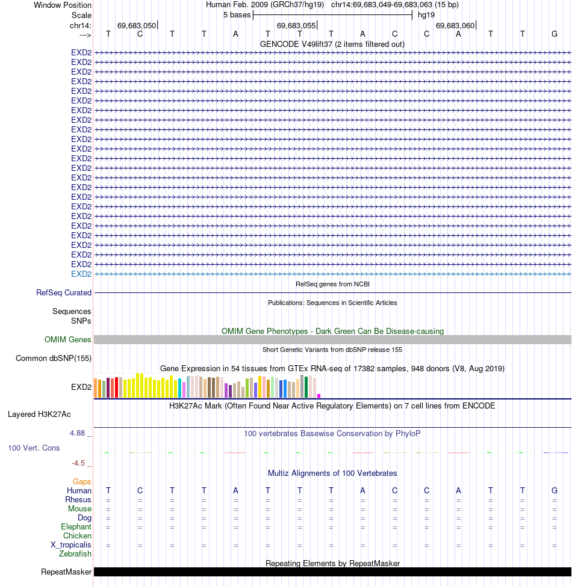This screenshot has width=572, height=586.
Task: Click the gray OMIM Genes item bar
Action: 332,339
